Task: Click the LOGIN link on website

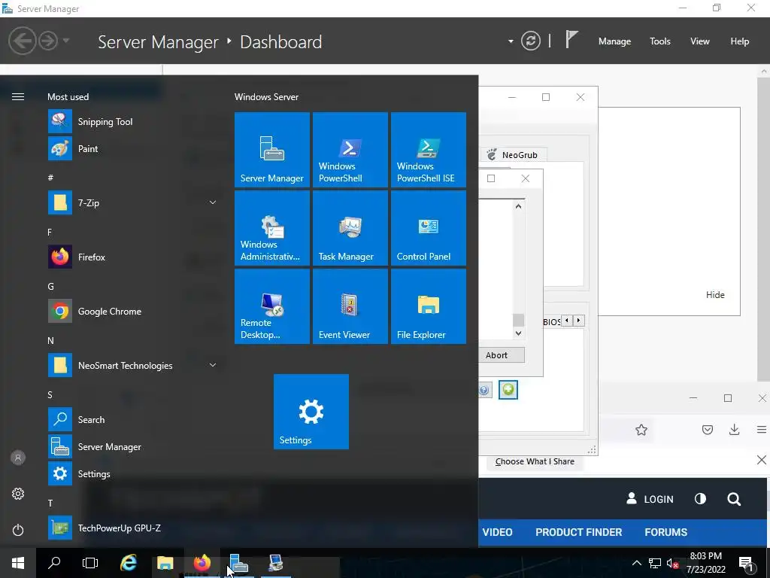Action: pyautogui.click(x=650, y=499)
